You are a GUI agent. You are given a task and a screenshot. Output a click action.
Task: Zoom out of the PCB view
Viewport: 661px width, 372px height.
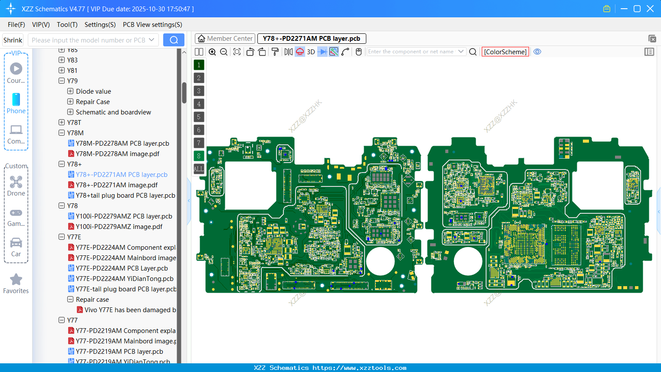pyautogui.click(x=224, y=52)
